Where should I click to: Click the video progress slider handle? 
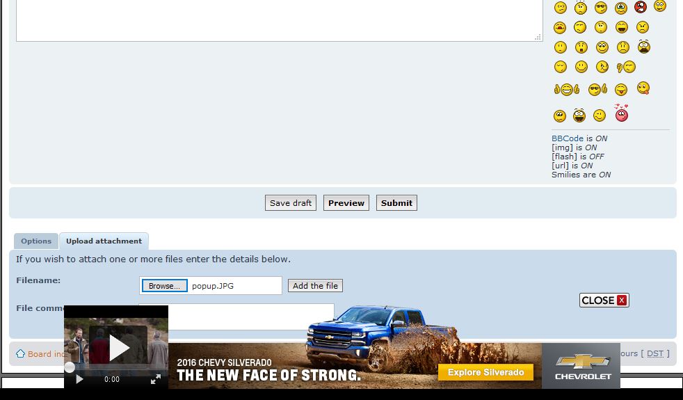(x=70, y=367)
